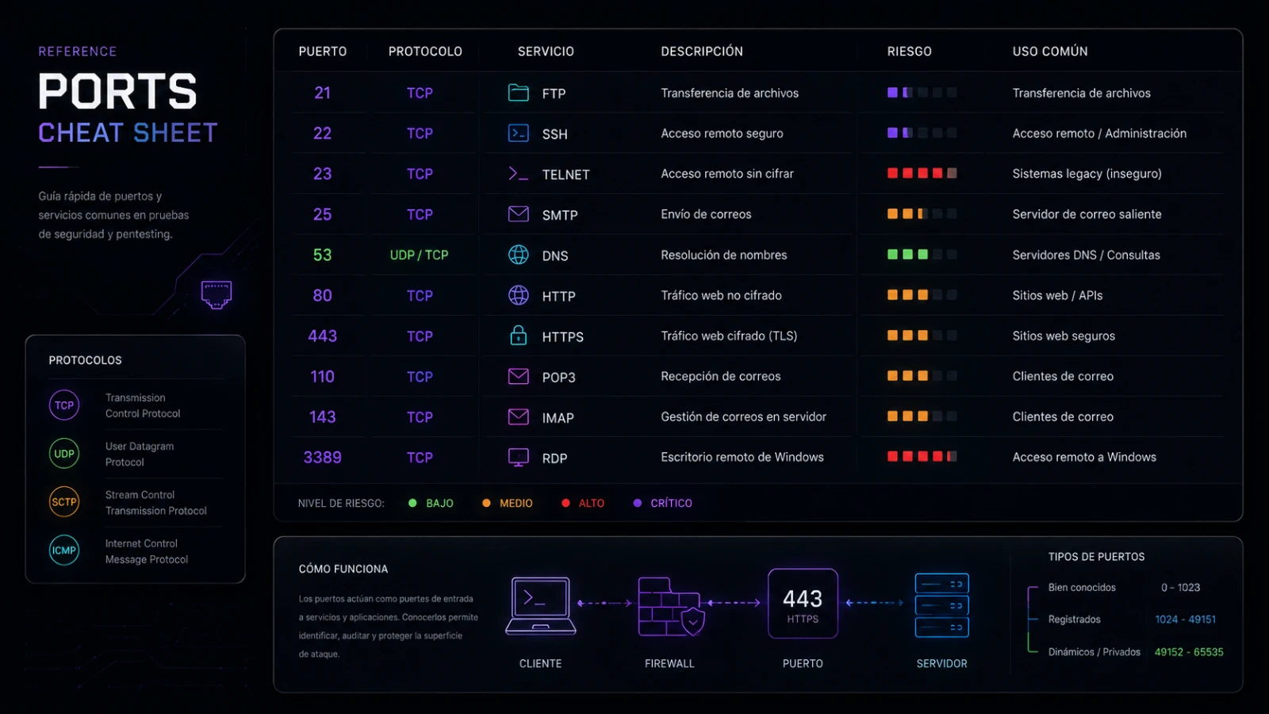Click port number 443 in the table
Viewport: 1269px width, 714px height.
click(322, 336)
